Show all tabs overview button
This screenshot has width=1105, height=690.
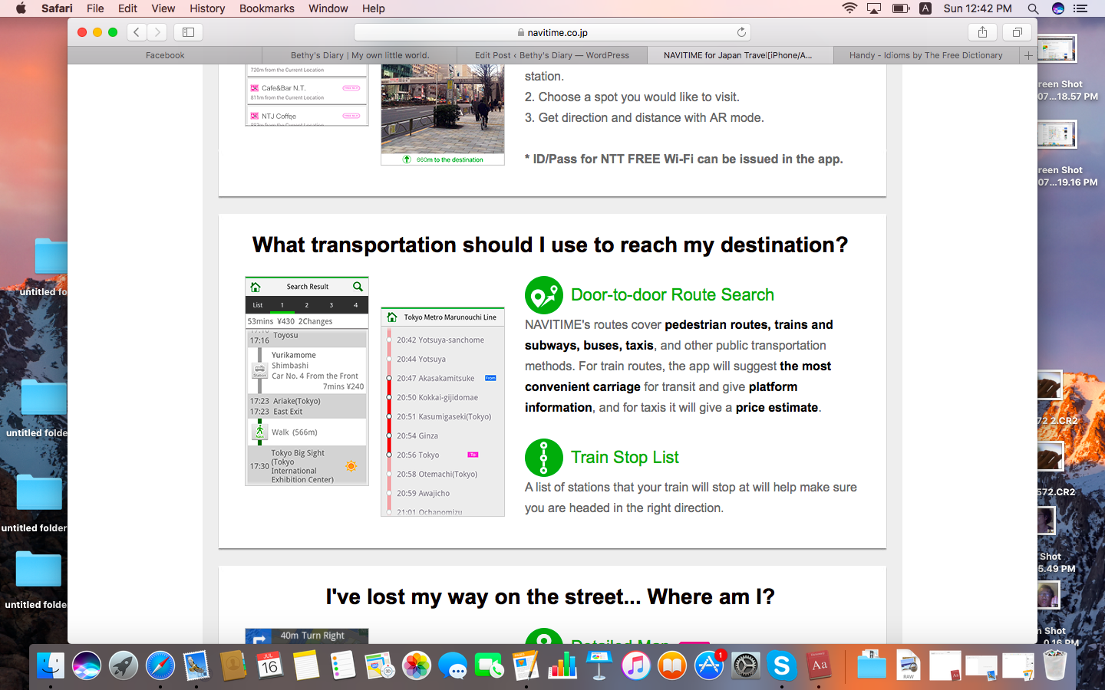point(1017,32)
